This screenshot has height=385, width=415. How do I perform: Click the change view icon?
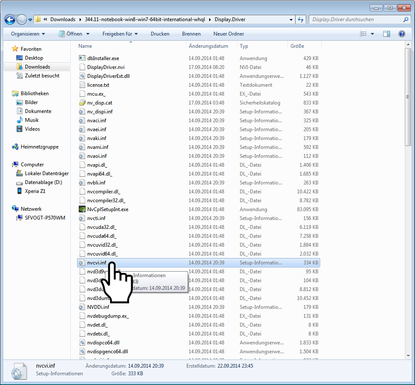coord(363,34)
